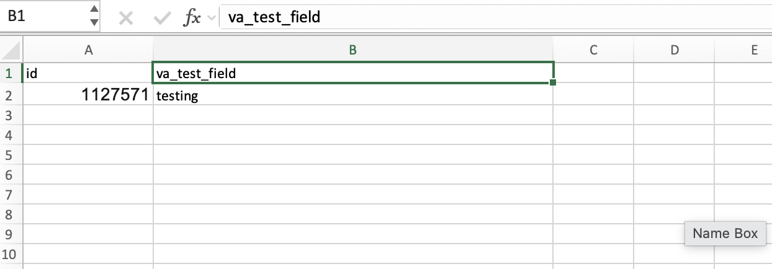Click the formula bar text va_test_field
This screenshot has width=772, height=269.
click(274, 17)
